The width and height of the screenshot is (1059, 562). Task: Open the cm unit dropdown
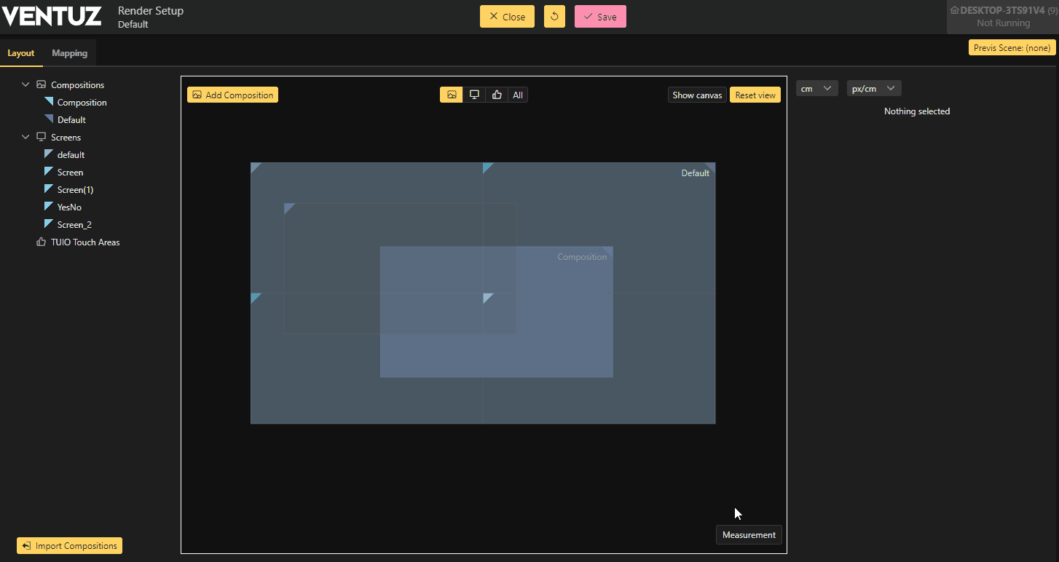point(816,89)
